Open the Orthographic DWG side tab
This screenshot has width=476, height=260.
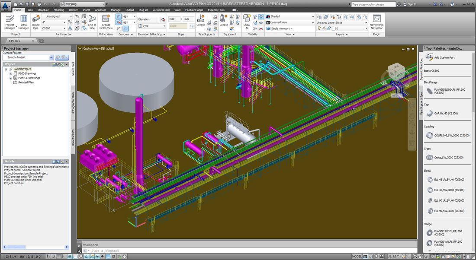(73, 103)
